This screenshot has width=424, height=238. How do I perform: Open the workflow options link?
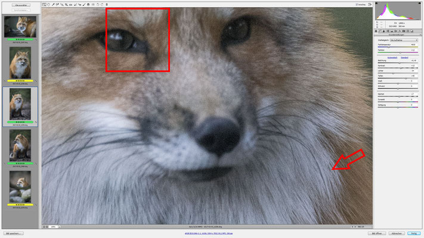click(209, 233)
